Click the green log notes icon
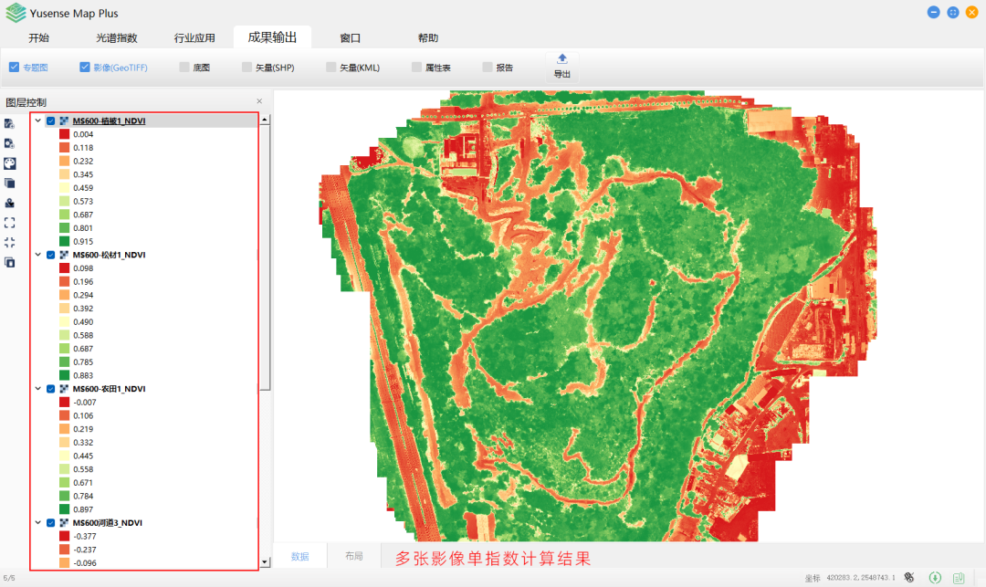This screenshot has width=986, height=587. click(959, 578)
